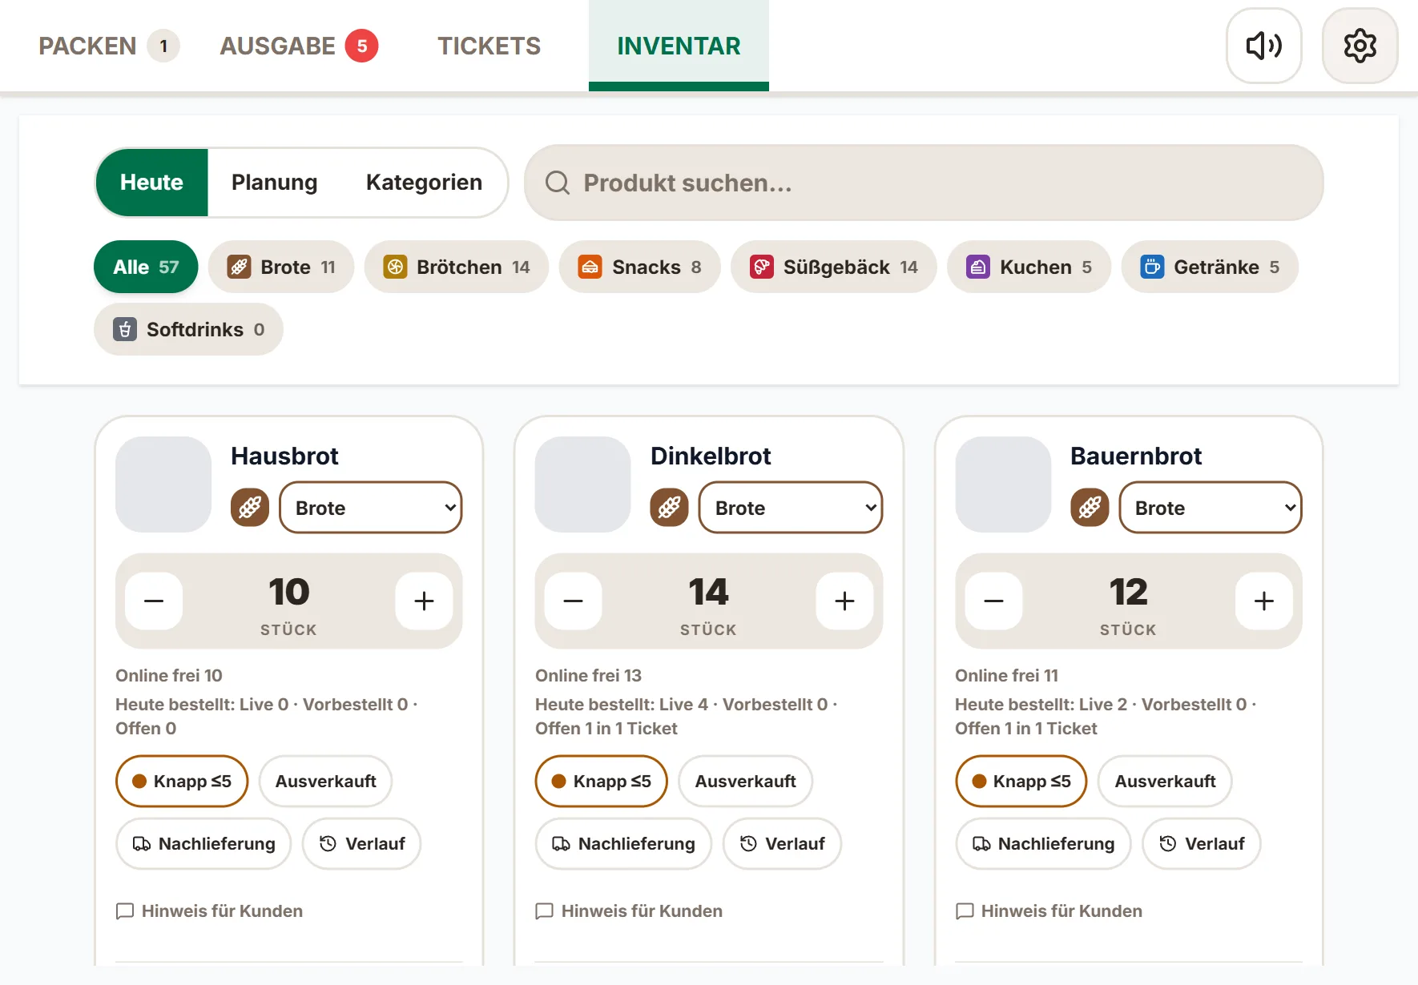This screenshot has width=1418, height=985.
Task: Increase Dinkelbrot quantity with plus
Action: tap(844, 601)
